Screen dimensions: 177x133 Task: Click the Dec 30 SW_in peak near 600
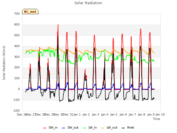(x=58, y=25)
